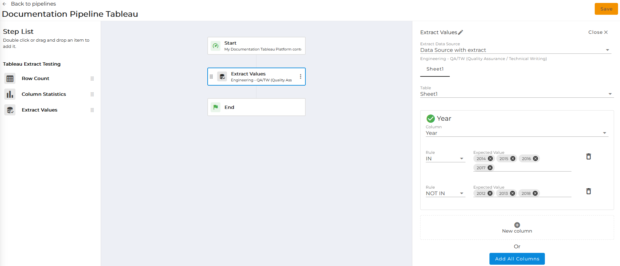The height and width of the screenshot is (266, 620).
Task: Click the drag handle beside Extract Values in Step List
Action: [x=92, y=110]
